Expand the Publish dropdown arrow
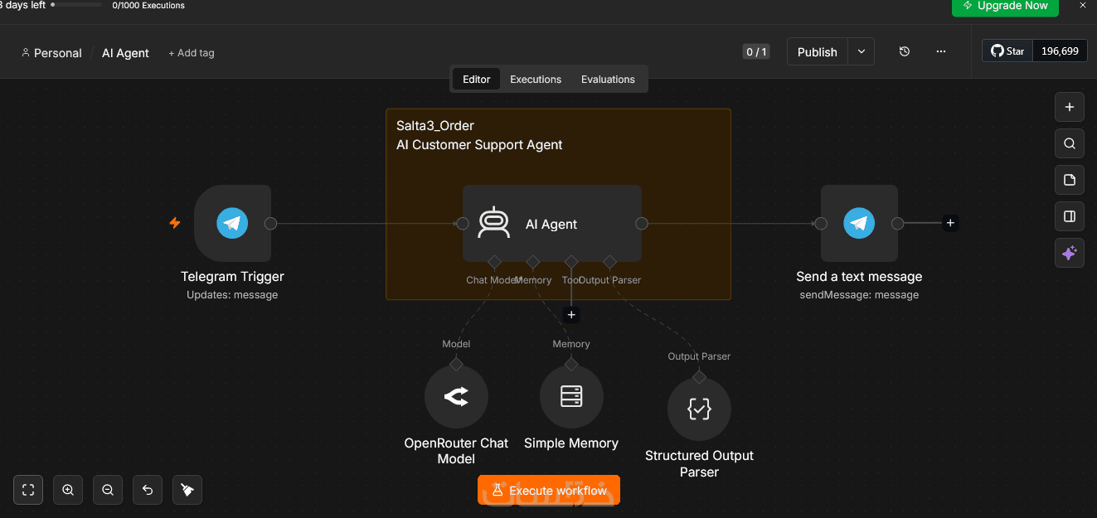 click(862, 51)
